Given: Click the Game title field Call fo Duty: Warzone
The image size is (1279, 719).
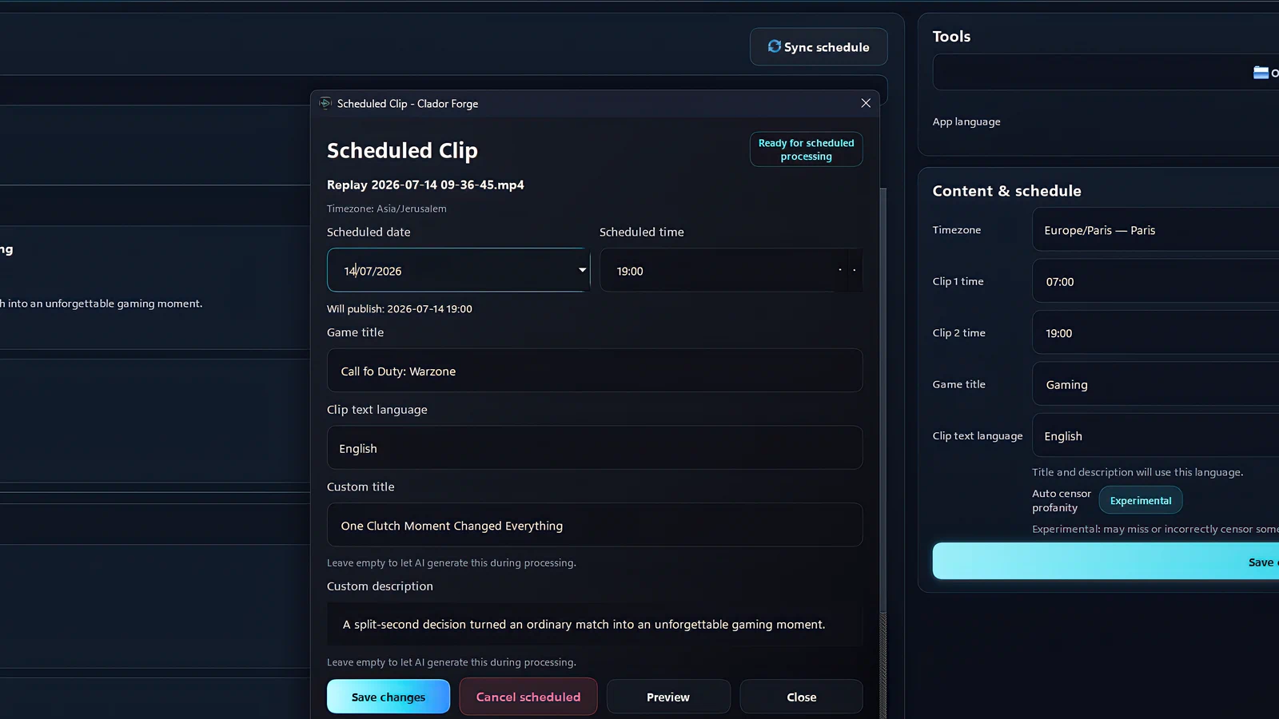Looking at the screenshot, I should coord(595,371).
